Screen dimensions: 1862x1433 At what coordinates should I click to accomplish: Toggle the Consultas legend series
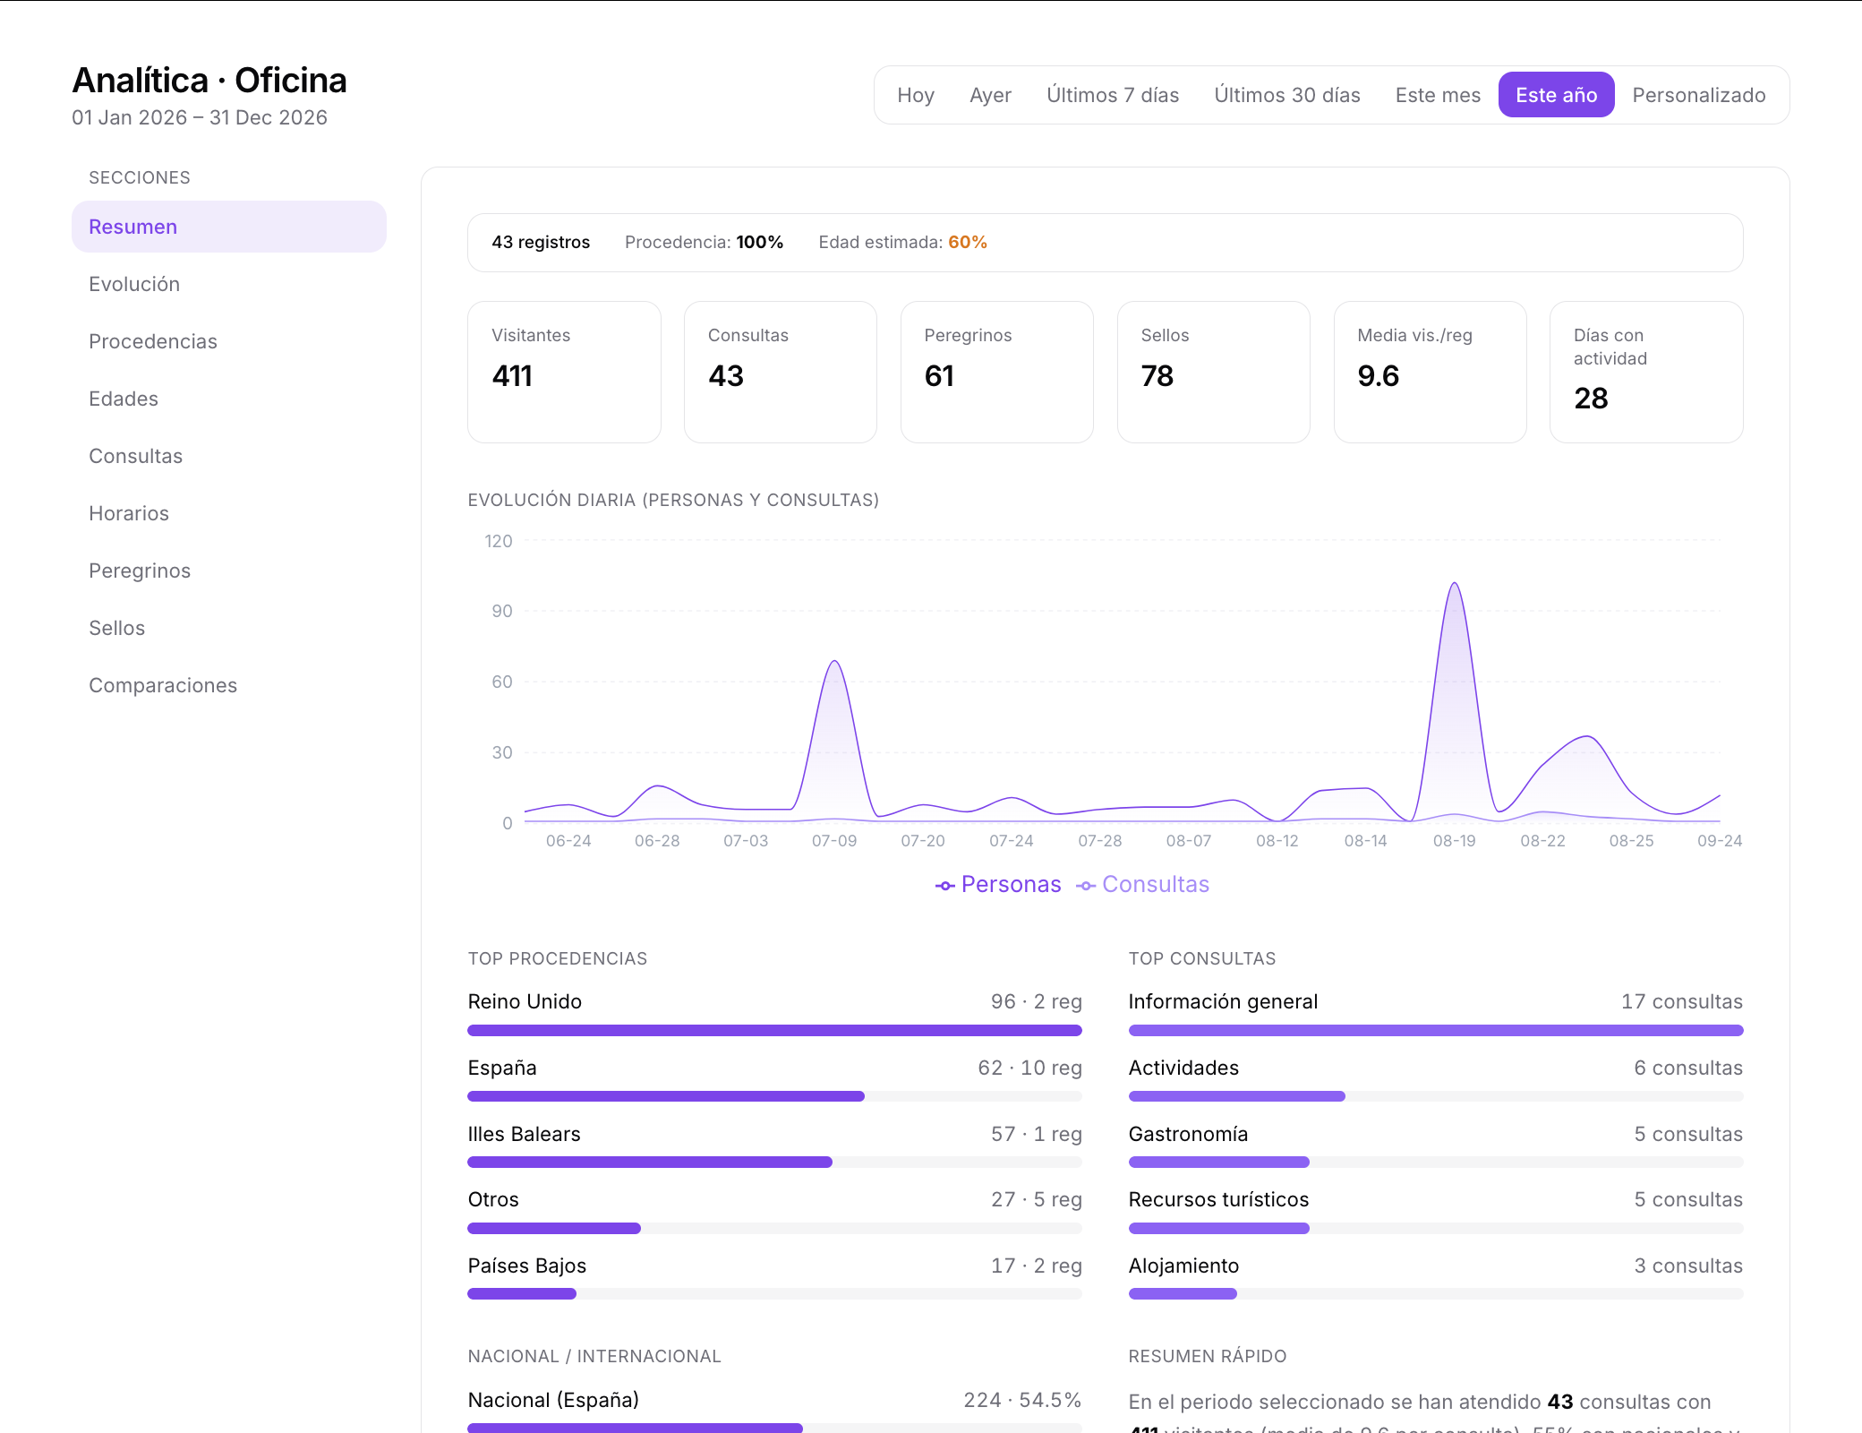point(1143,885)
